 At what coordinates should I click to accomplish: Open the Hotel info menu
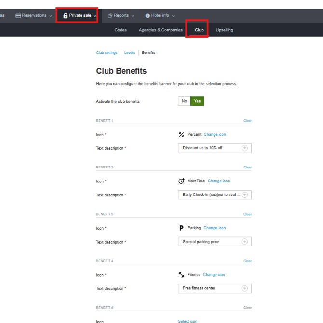tap(160, 15)
